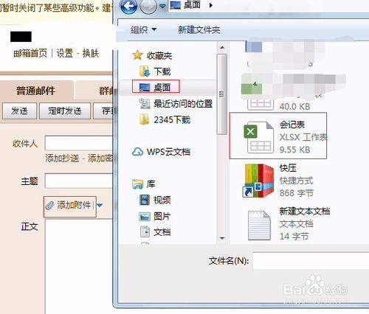Open WPS云文档 cloud location
369x314 pixels.
point(161,152)
